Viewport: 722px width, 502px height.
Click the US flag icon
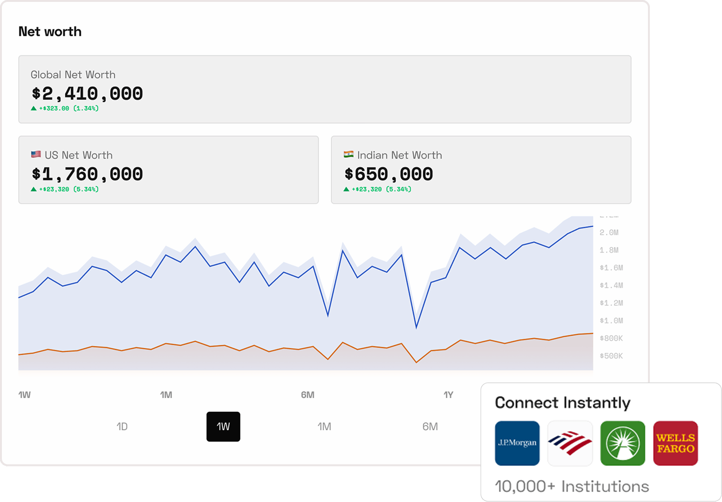coord(36,154)
